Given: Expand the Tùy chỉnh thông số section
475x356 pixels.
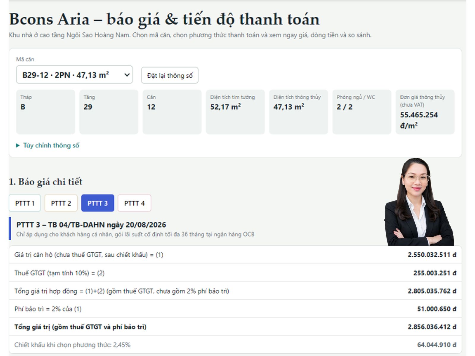Looking at the screenshot, I should (x=47, y=145).
